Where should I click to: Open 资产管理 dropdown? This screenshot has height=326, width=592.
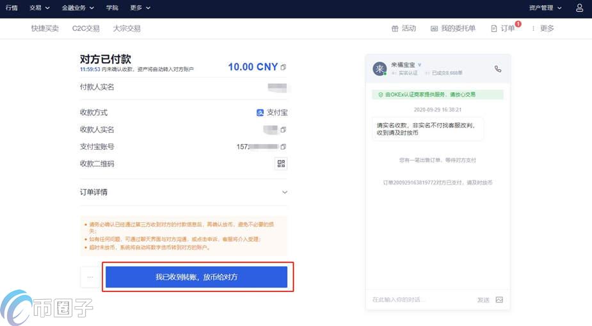(545, 8)
